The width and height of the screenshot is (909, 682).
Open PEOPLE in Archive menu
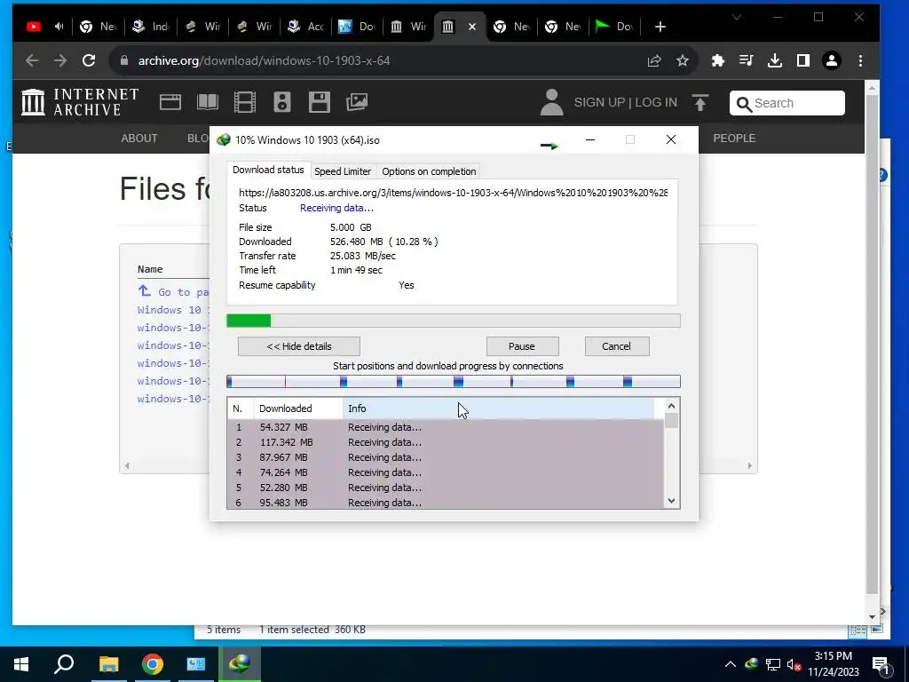[x=734, y=138]
